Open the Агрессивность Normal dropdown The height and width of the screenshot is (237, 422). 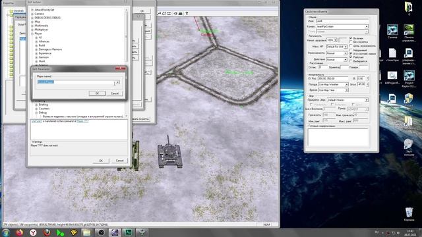[345, 53]
